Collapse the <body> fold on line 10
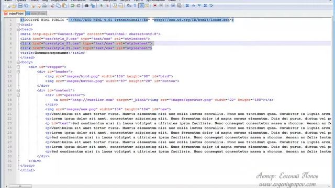The width and height of the screenshot is (335, 188). [x=18, y=62]
